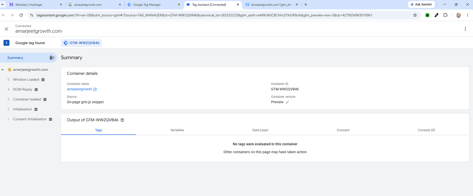Select the Container loaded event

27,99
